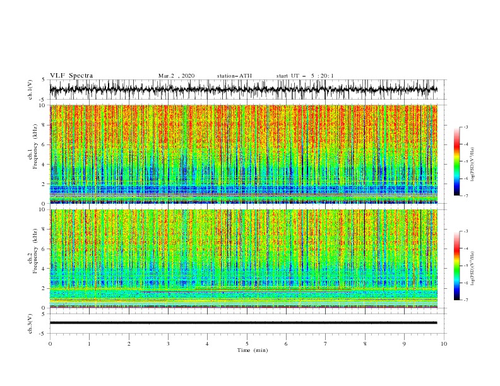This screenshot has height=386, width=500.
Task: Click the "5" voltage tick of ch.1(V) panel
Action: [x=44, y=80]
